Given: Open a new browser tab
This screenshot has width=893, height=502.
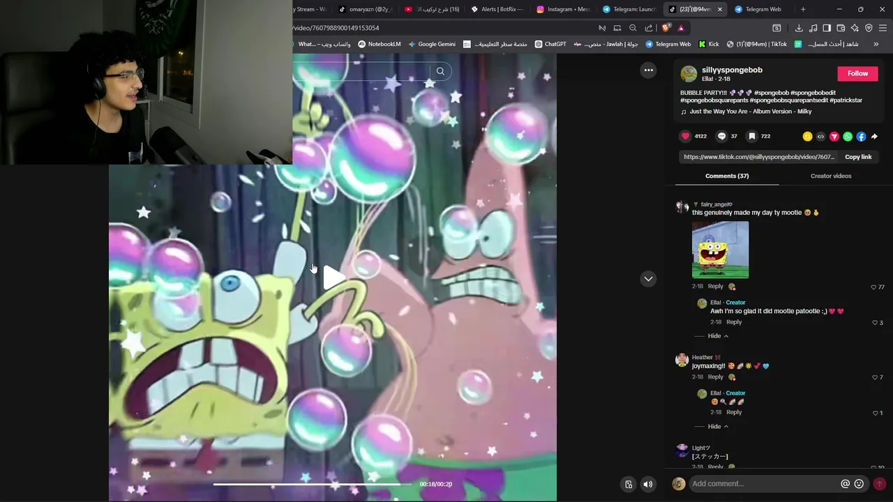Looking at the screenshot, I should pyautogui.click(x=803, y=9).
